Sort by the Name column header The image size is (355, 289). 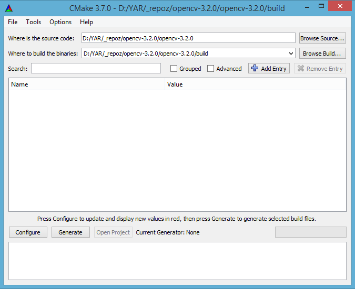87,84
